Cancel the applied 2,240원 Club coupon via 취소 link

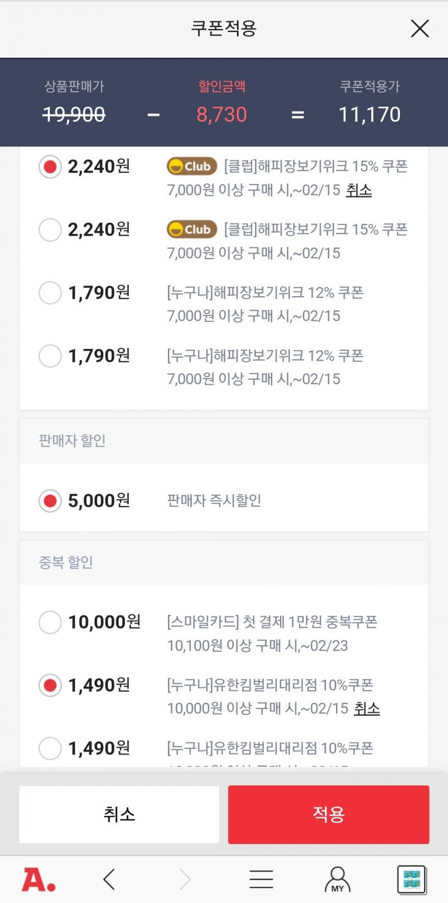[359, 190]
